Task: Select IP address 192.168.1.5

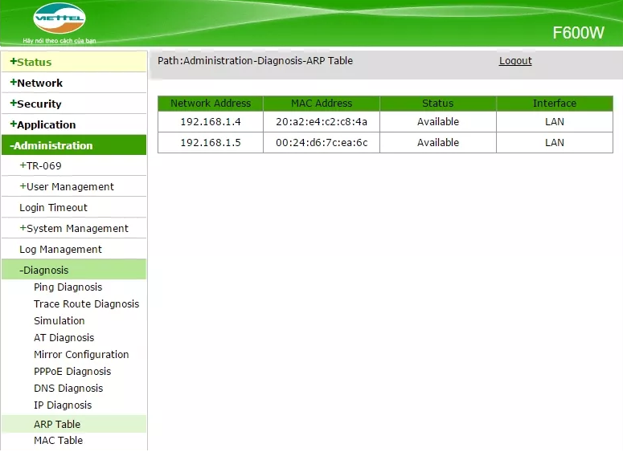Action: (211, 142)
